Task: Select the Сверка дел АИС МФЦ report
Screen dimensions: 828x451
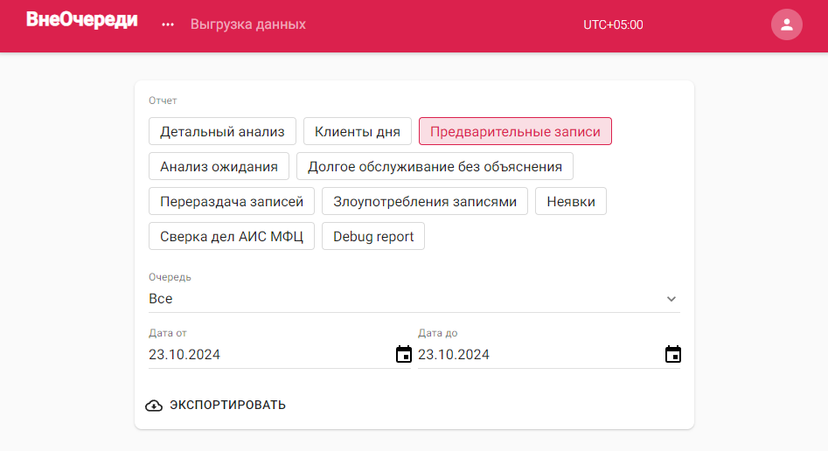Action: point(232,236)
